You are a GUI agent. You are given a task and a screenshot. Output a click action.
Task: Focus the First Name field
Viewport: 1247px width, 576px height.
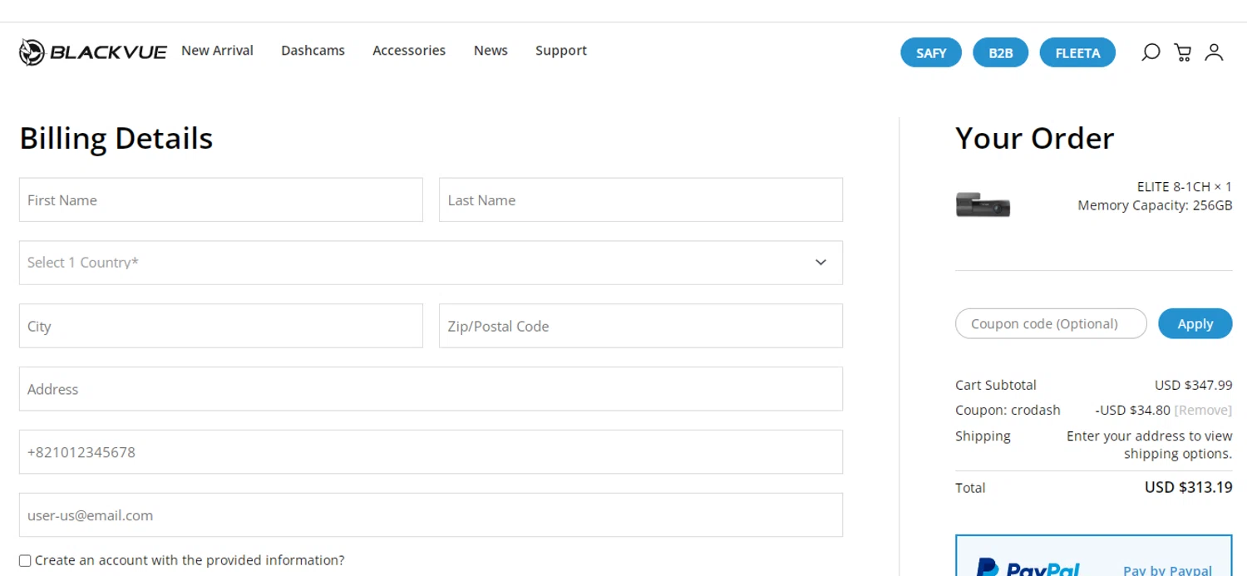click(x=221, y=199)
